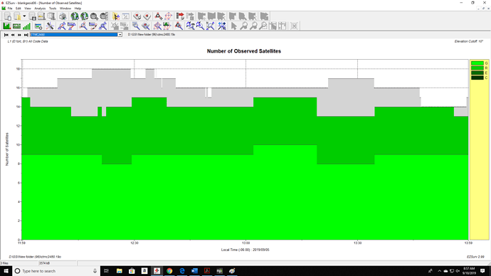This screenshot has width=491, height=276.
Task: Click the globe map view icon
Action: (75, 16)
